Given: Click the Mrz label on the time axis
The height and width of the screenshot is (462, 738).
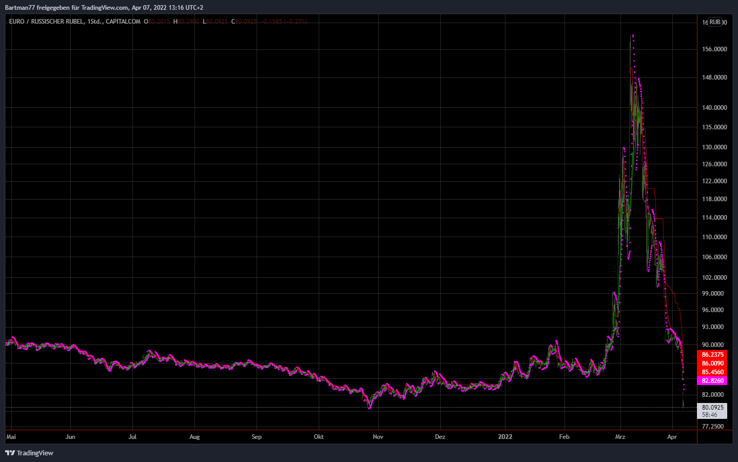Looking at the screenshot, I should click(x=621, y=437).
